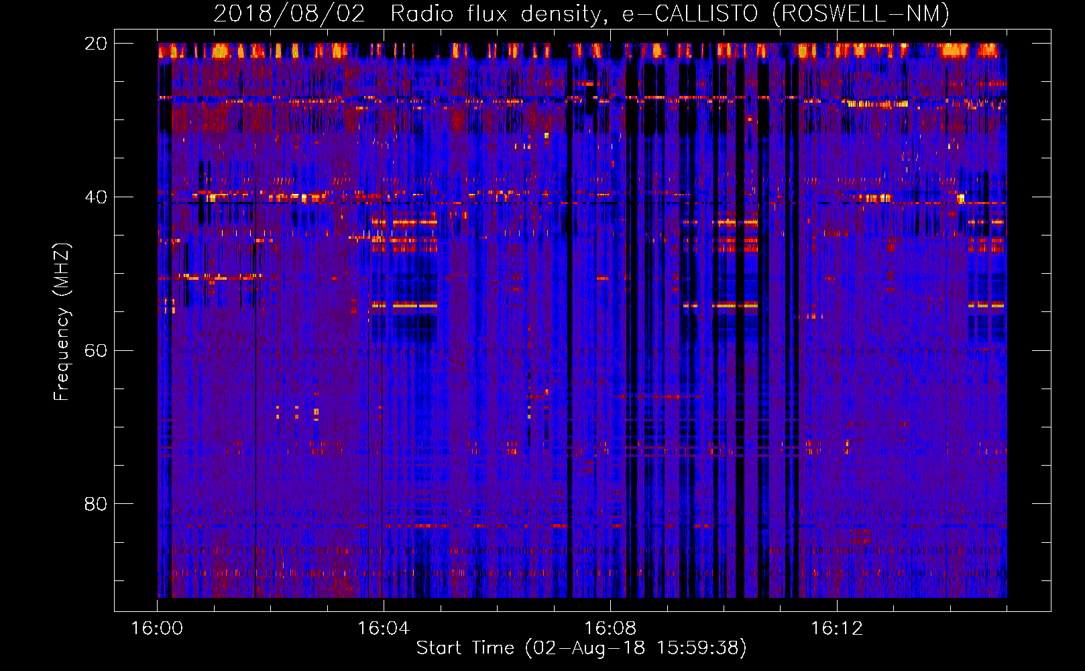This screenshot has width=1085, height=671.
Task: Click the 16:12 time tick label
Action: coord(837,629)
